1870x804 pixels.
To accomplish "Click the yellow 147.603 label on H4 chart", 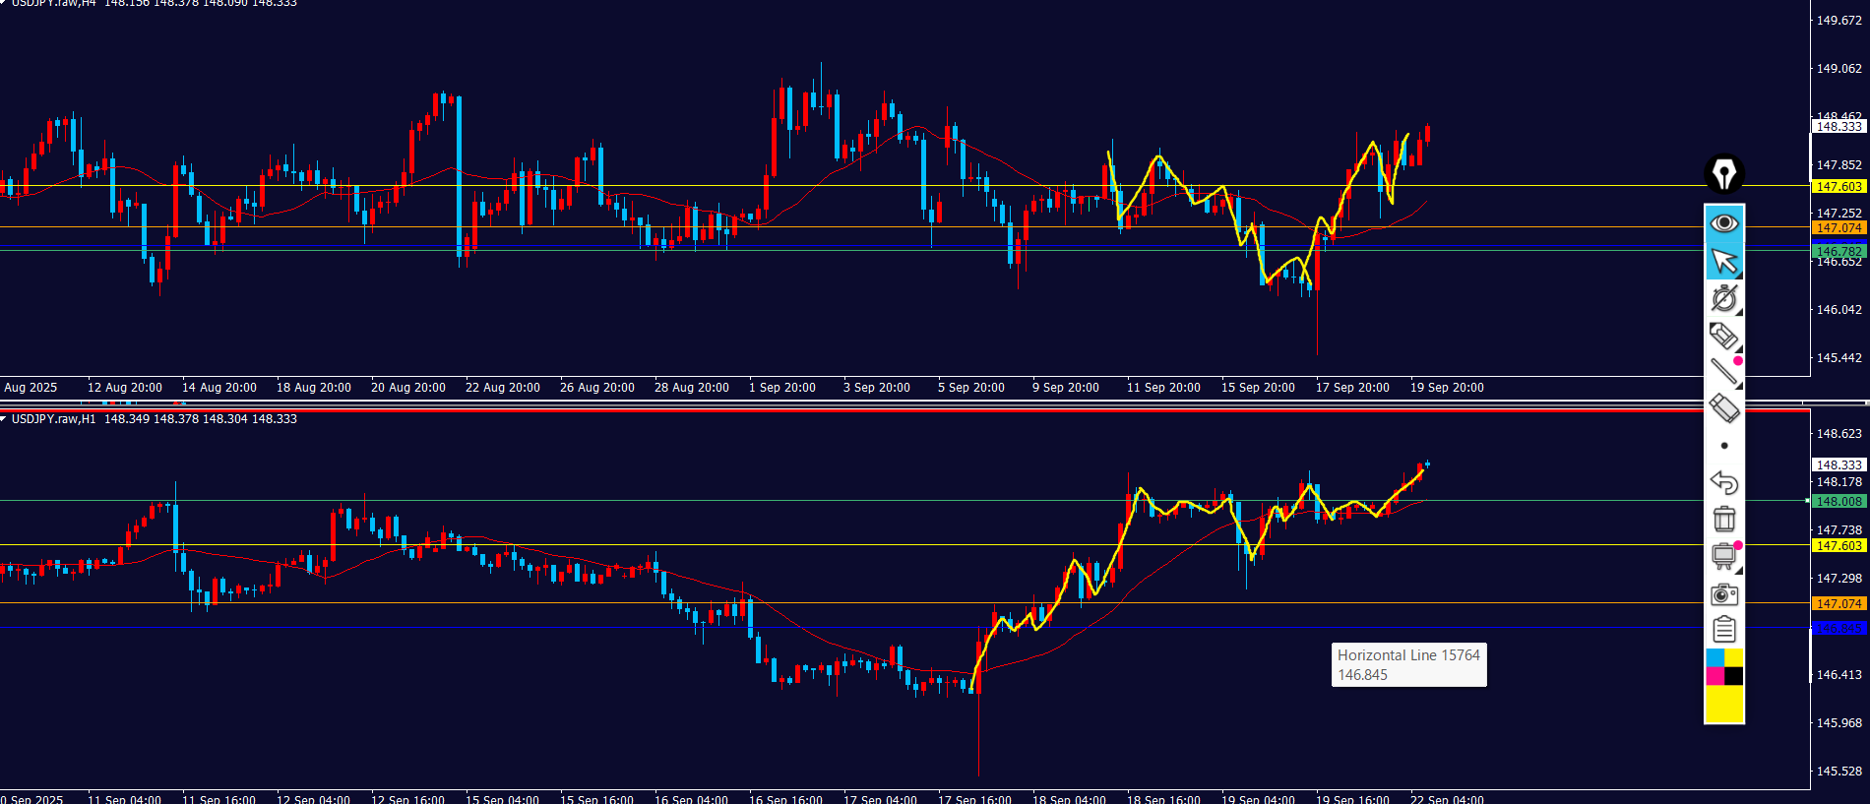I will click(x=1839, y=187).
